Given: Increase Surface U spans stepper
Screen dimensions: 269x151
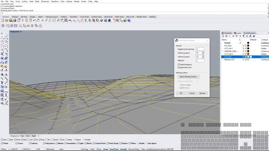Looking at the screenshot, I should pos(203,52).
